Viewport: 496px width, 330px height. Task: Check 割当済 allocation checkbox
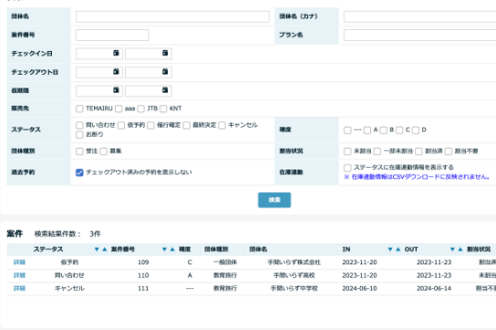pyautogui.click(x=418, y=151)
